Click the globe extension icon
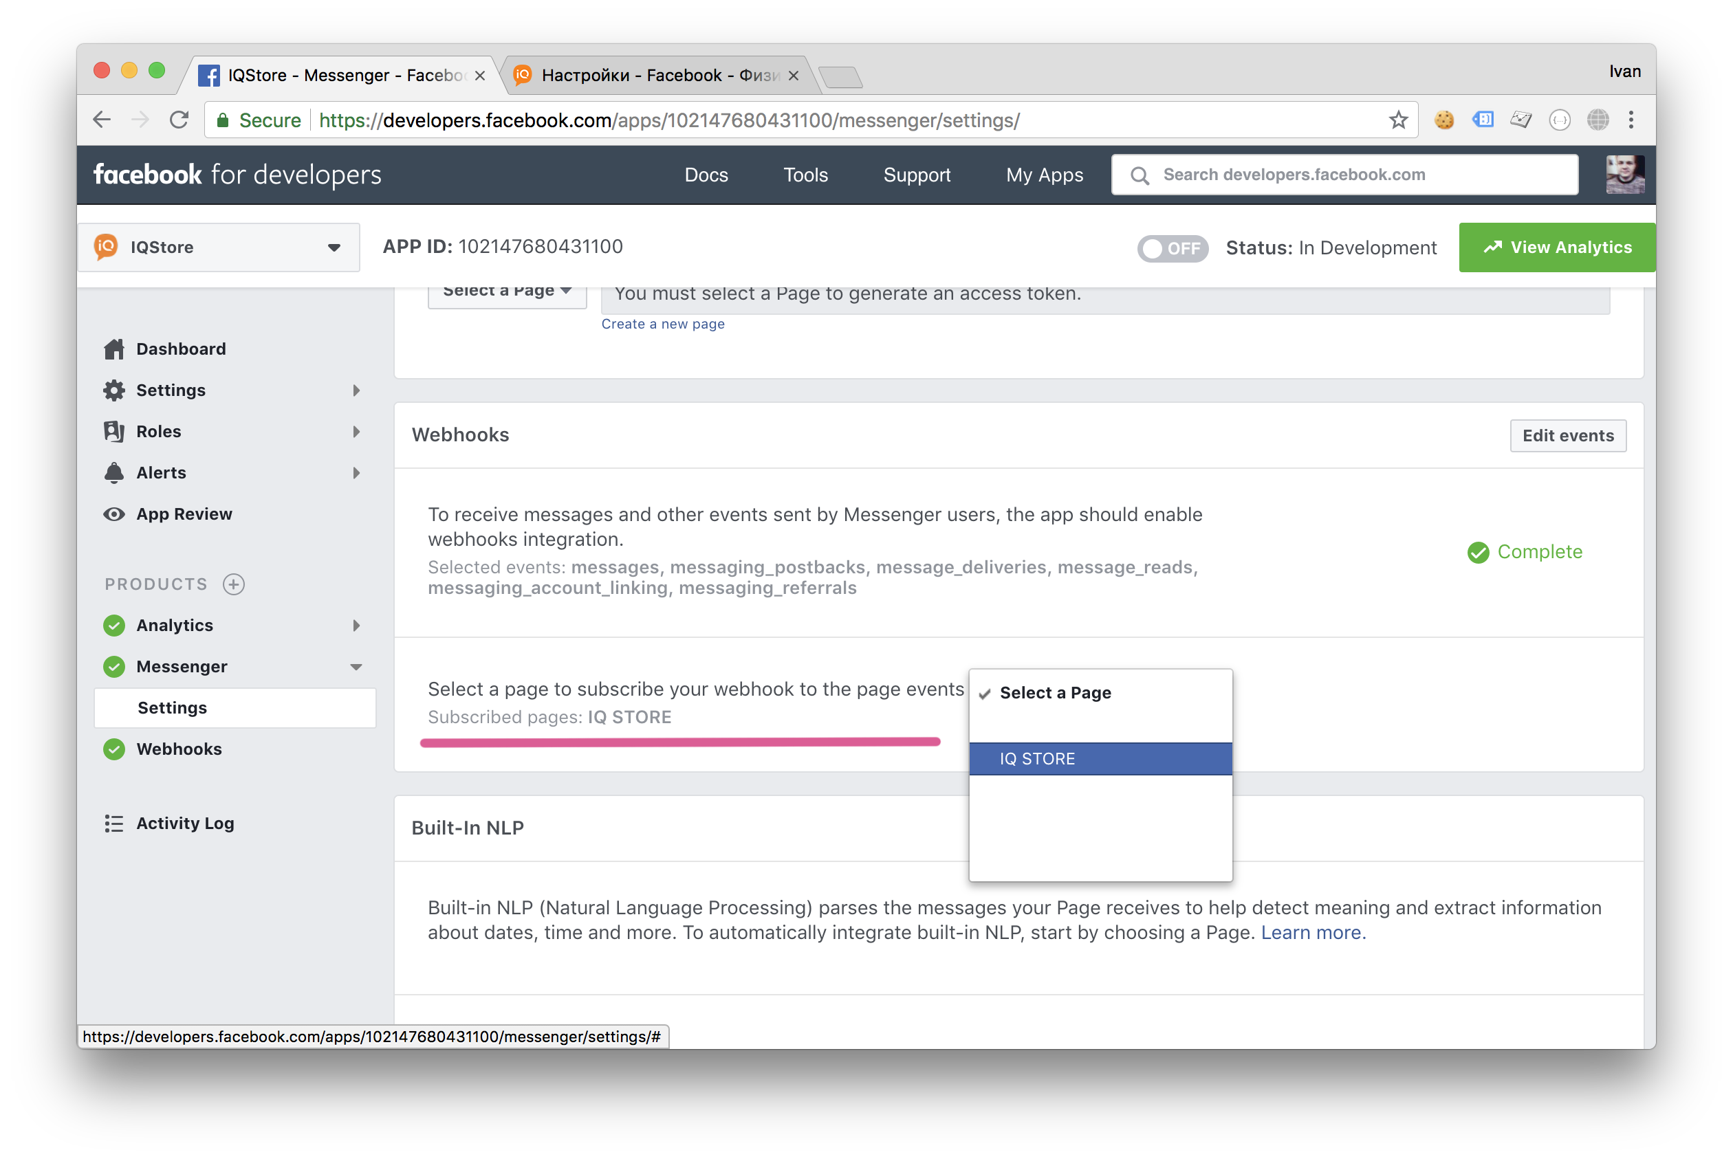Viewport: 1733px width, 1159px height. click(x=1598, y=120)
